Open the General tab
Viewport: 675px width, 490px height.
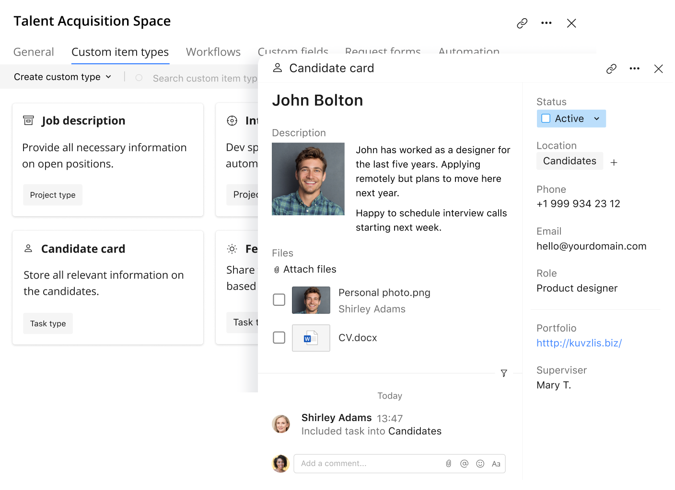pos(34,52)
